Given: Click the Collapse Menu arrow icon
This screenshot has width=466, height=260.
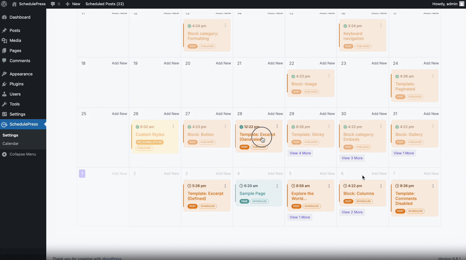Looking at the screenshot, I should pos(4,154).
